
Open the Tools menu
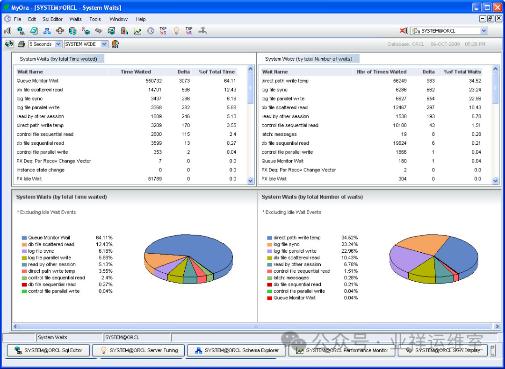(95, 19)
